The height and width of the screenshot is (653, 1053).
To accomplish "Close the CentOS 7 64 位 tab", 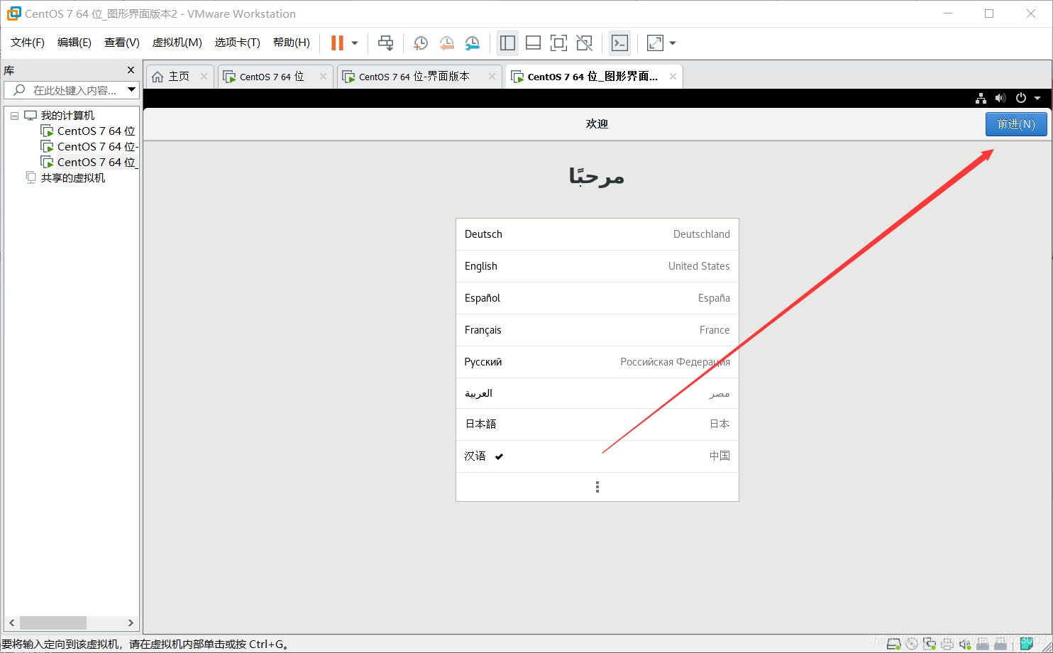I will click(x=323, y=77).
